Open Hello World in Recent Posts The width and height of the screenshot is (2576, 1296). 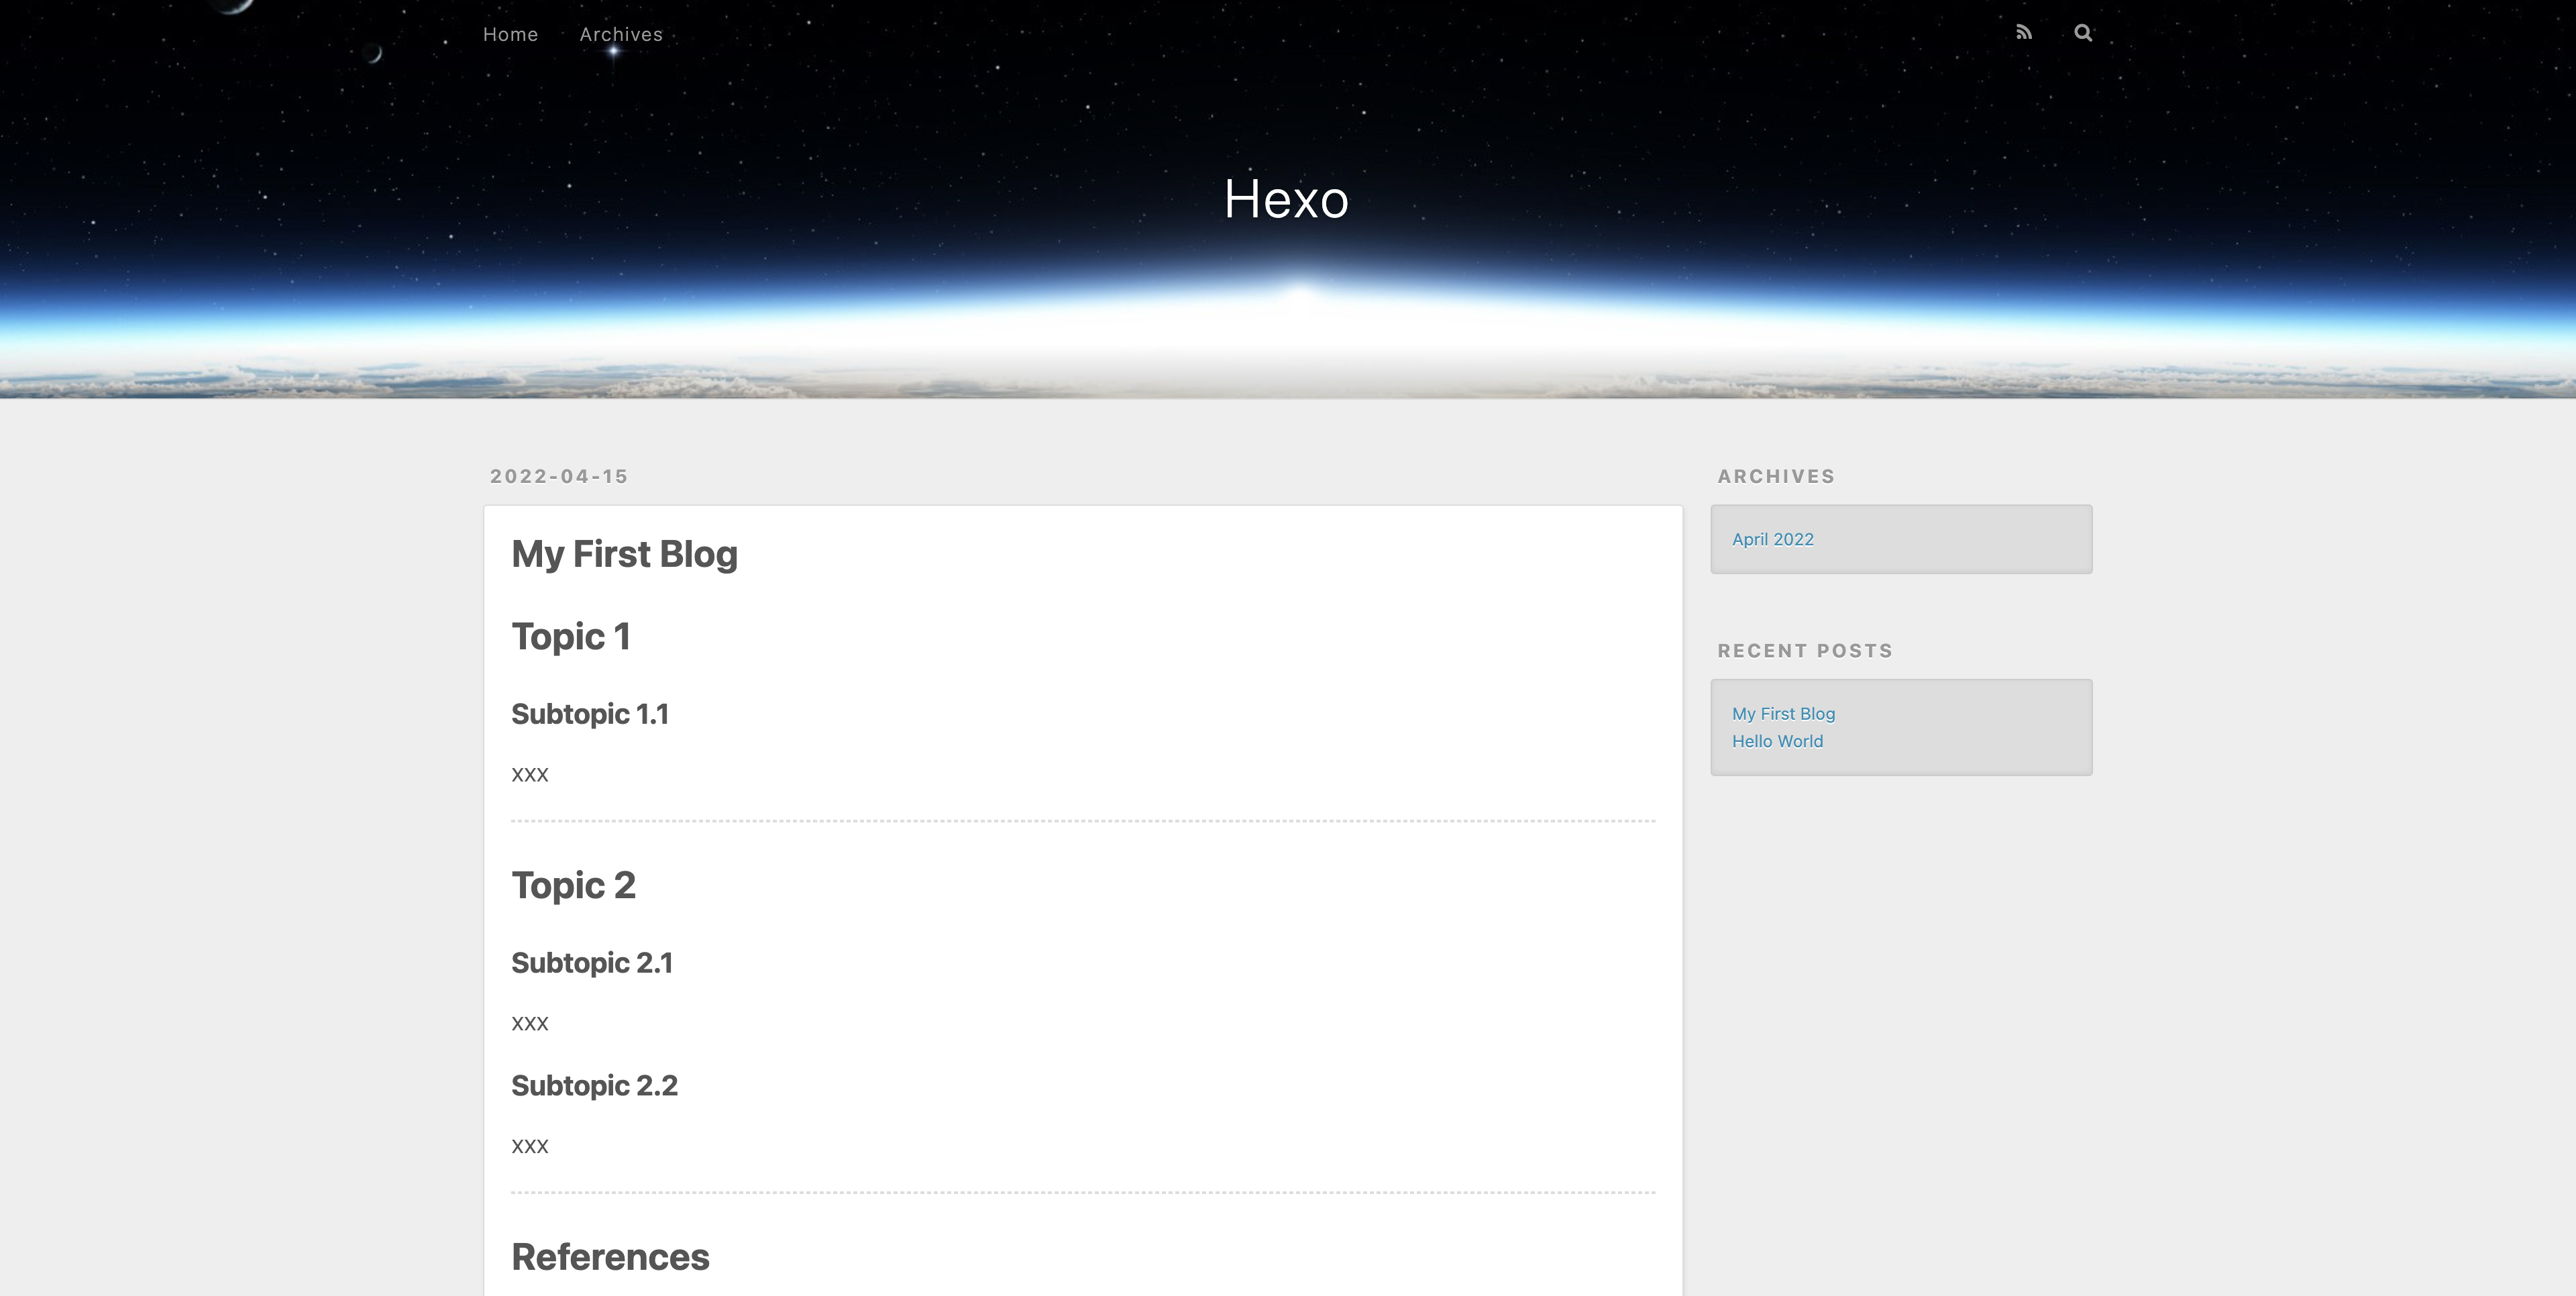point(1777,741)
